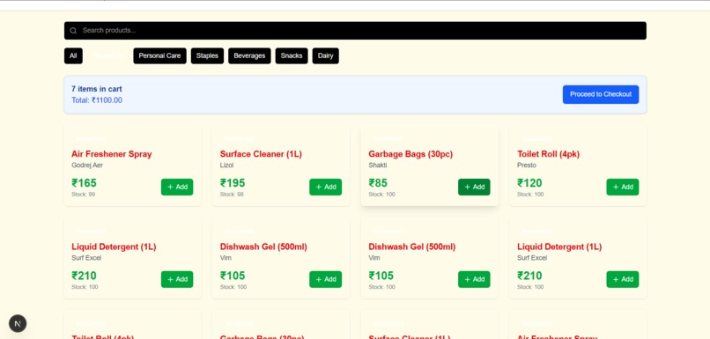The height and width of the screenshot is (339, 710).
Task: Click the Lizol brand label
Action: click(227, 166)
